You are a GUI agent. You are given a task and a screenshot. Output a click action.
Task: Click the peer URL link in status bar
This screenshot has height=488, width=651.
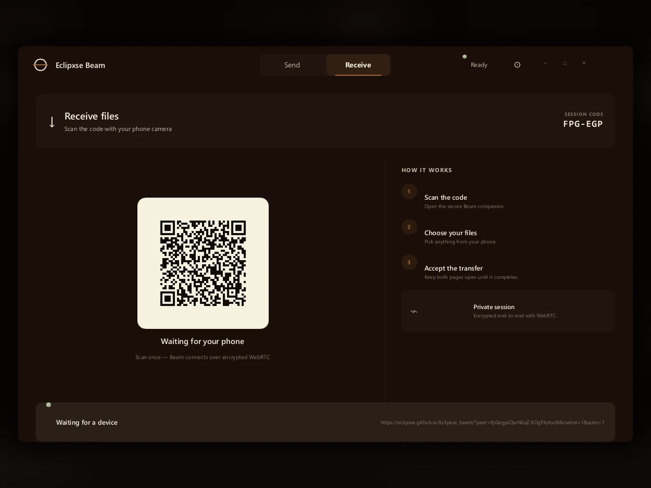pos(492,422)
